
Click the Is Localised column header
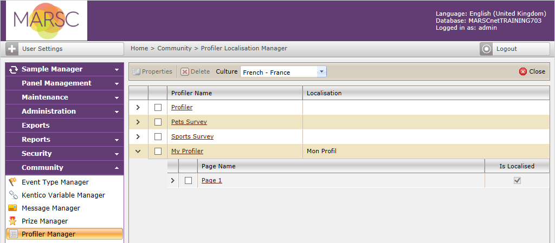point(517,166)
